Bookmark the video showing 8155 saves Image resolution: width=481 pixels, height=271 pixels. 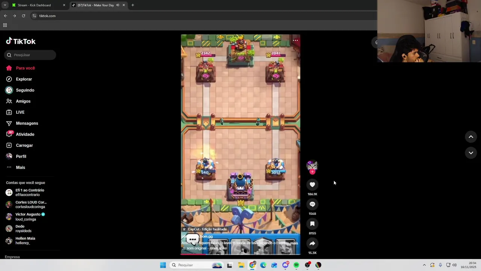click(x=312, y=224)
